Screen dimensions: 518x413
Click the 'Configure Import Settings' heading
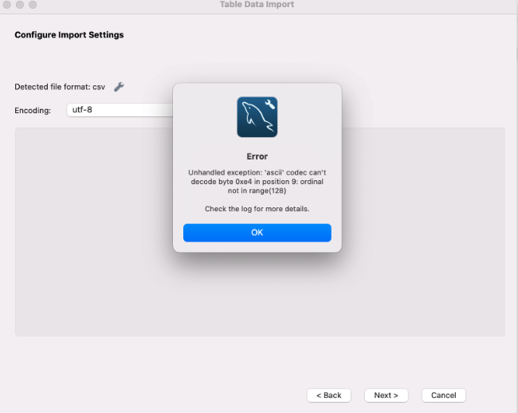coord(69,35)
